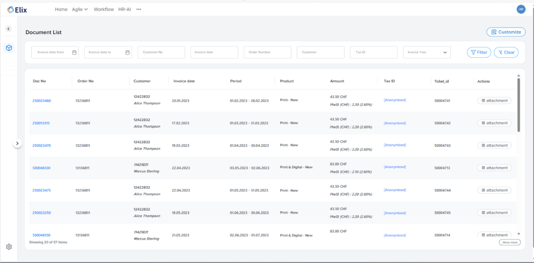
Task: Click attachment button for ticket 50004713
Action: [494, 168]
